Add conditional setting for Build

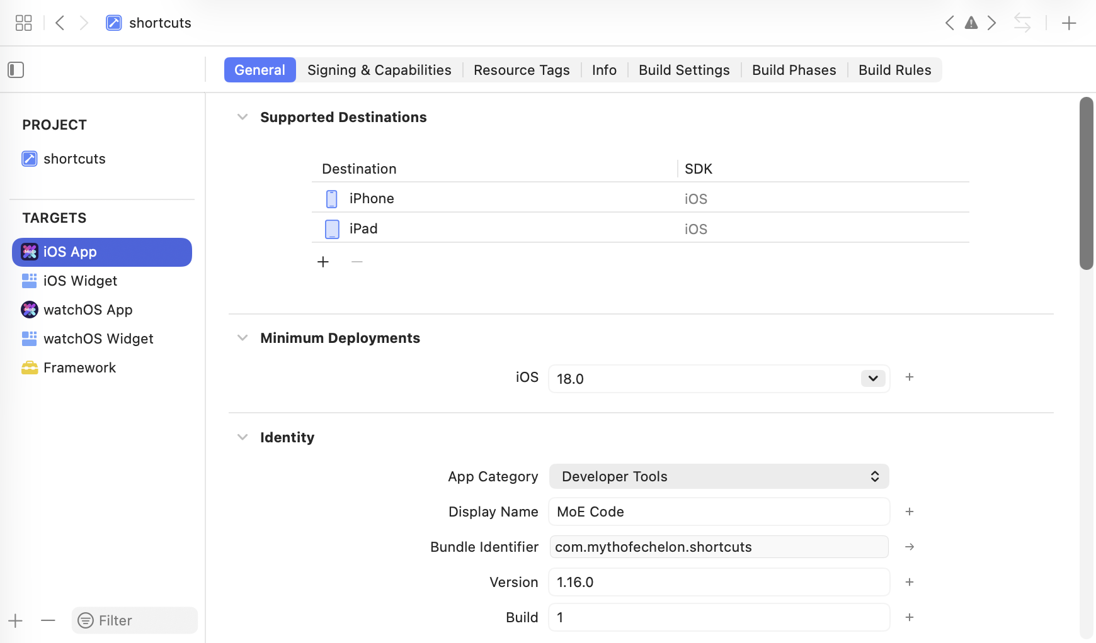pyautogui.click(x=910, y=617)
